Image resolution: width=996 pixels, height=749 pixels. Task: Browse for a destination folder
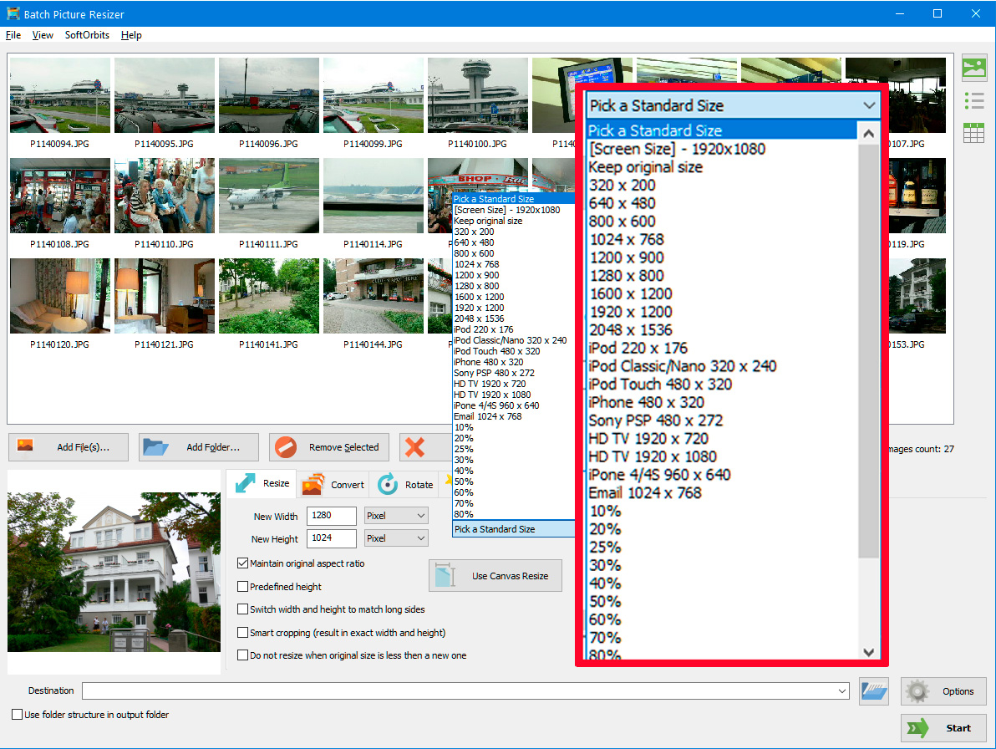(873, 691)
